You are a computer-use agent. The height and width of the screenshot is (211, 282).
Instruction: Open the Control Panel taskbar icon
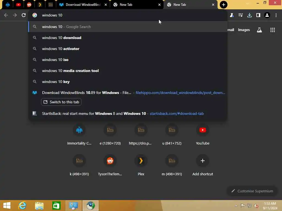click(73, 206)
